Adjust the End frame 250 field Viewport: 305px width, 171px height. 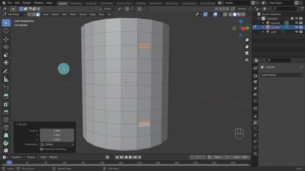(x=241, y=157)
